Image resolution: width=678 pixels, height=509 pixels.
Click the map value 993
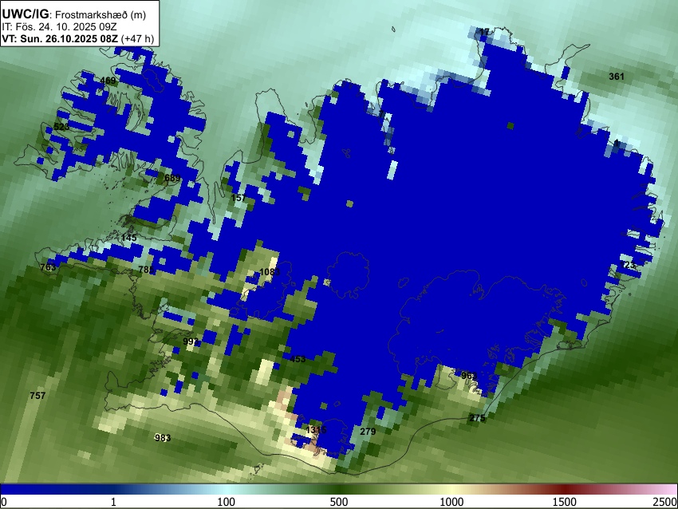point(191,341)
